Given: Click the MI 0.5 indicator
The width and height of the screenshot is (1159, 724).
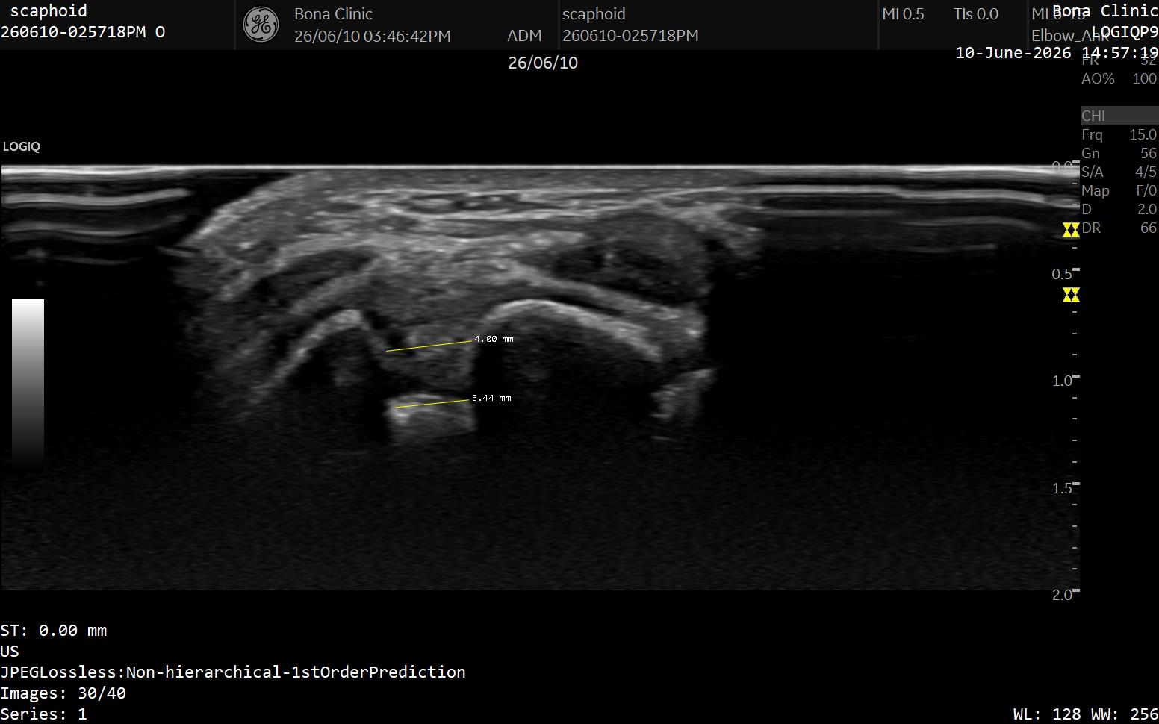Looking at the screenshot, I should [x=903, y=14].
